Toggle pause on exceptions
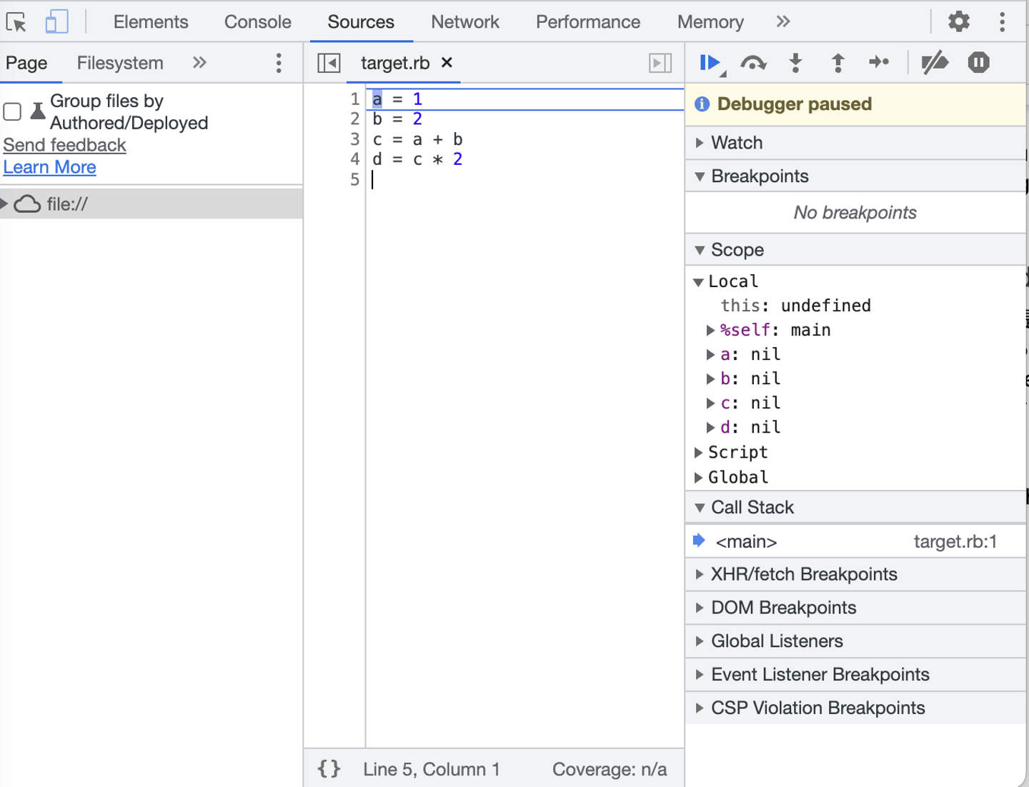The image size is (1029, 787). click(x=978, y=63)
